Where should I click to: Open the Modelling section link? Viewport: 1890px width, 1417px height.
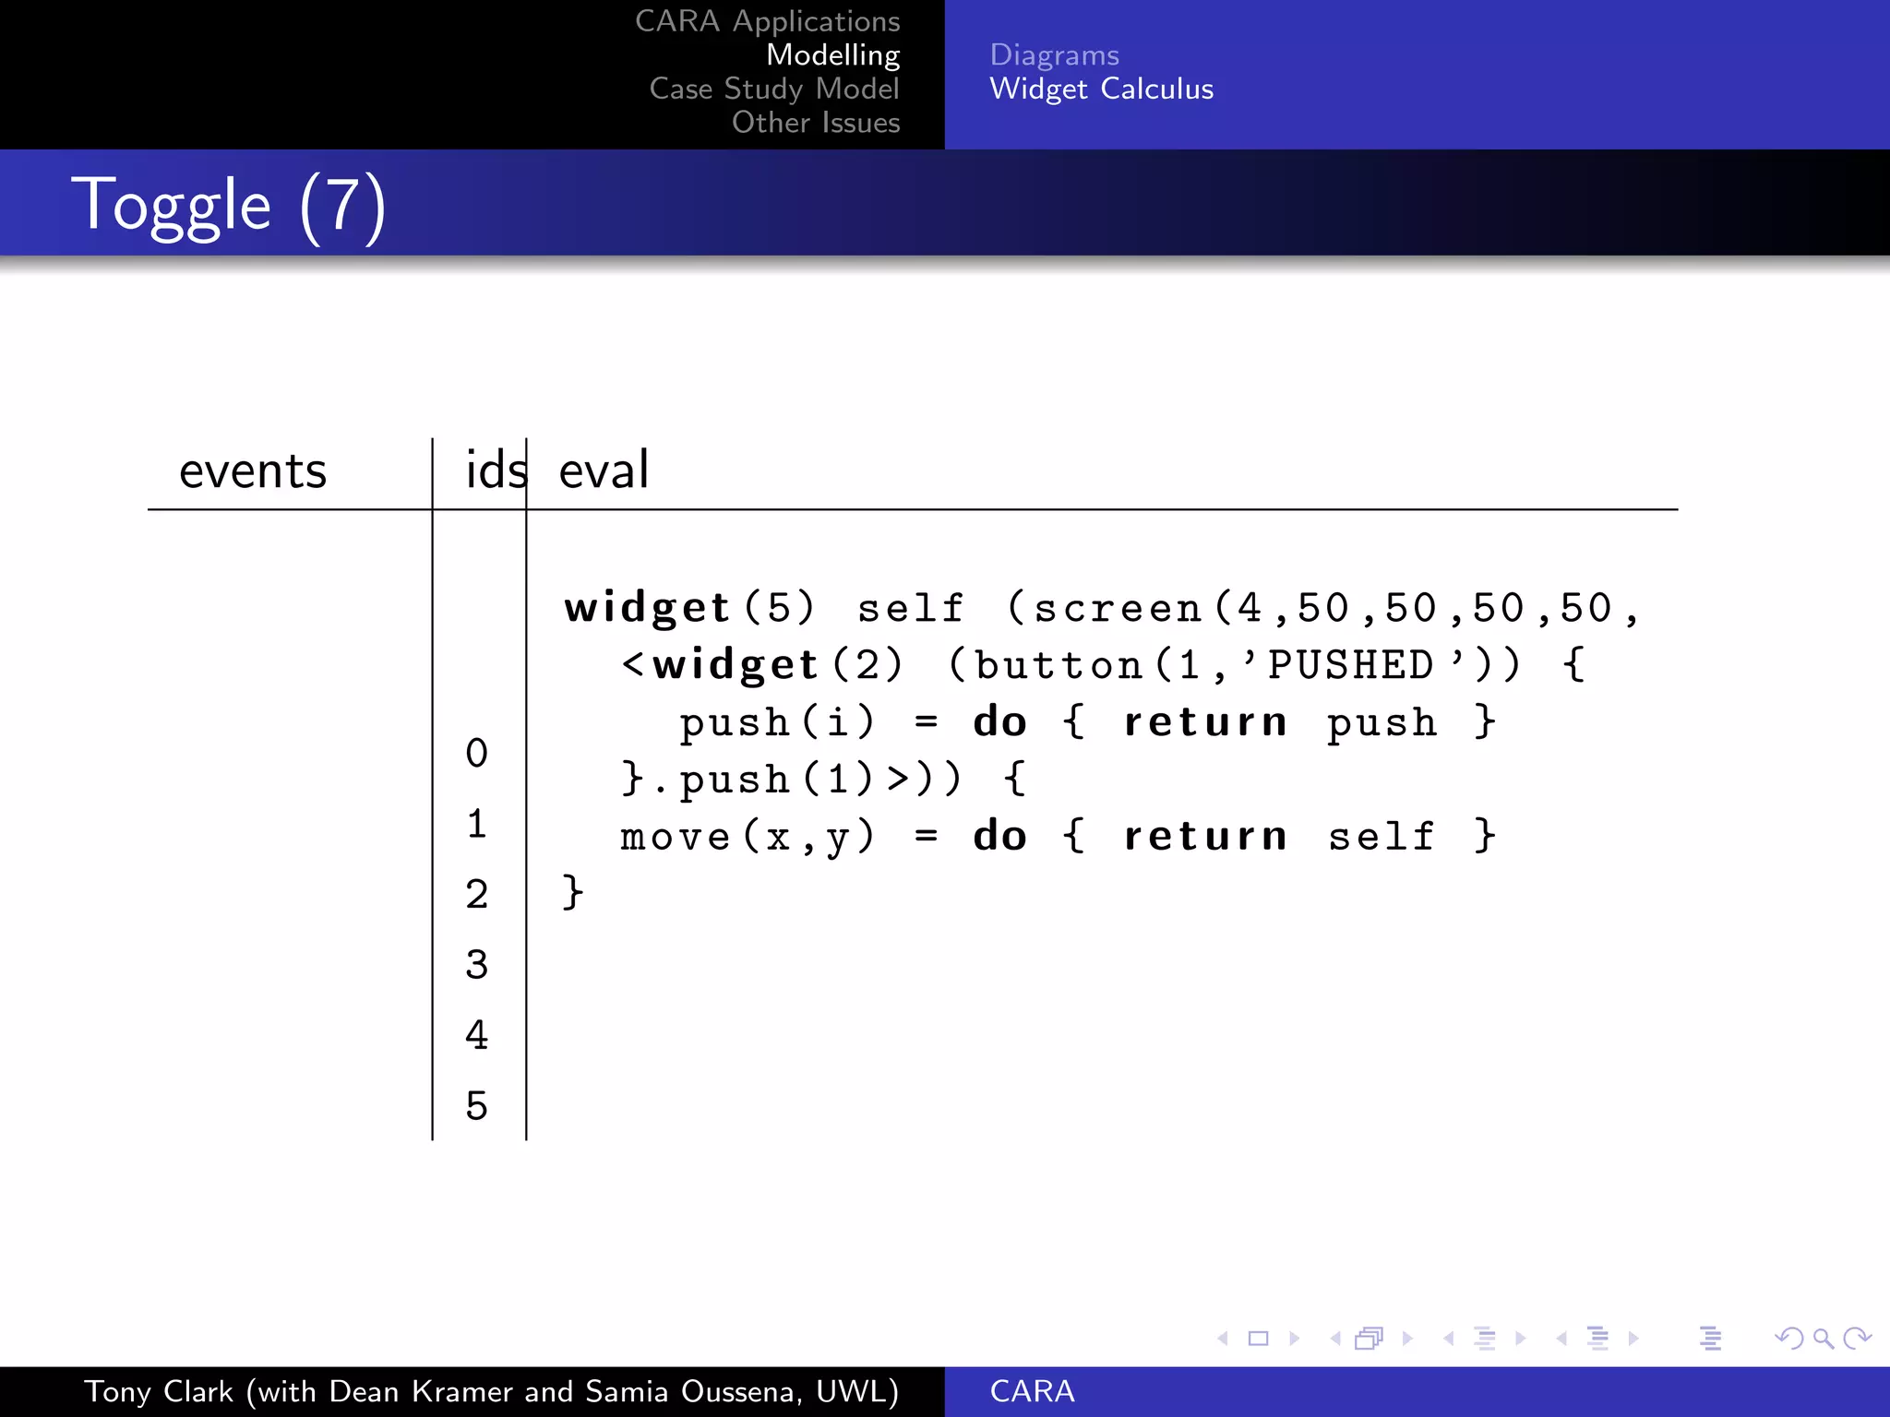tap(832, 55)
